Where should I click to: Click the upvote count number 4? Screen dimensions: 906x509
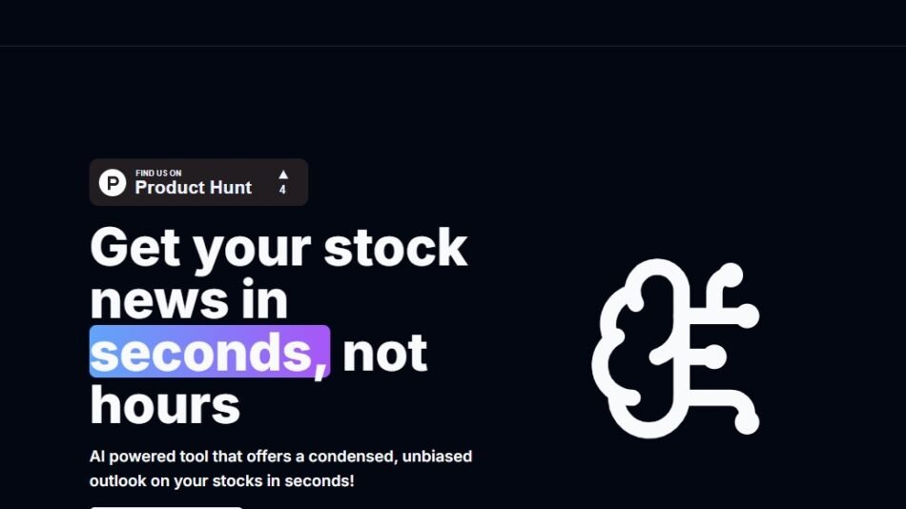coord(282,191)
